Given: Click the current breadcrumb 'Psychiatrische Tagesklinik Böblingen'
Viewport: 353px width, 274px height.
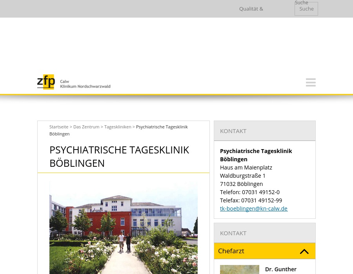Looking at the screenshot, I should (x=162, y=127).
